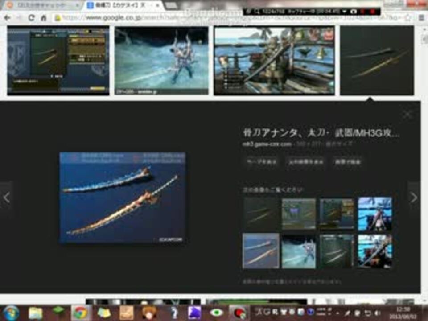The image size is (428, 321).
Task: Open the Windows Start button
Action: point(11,313)
